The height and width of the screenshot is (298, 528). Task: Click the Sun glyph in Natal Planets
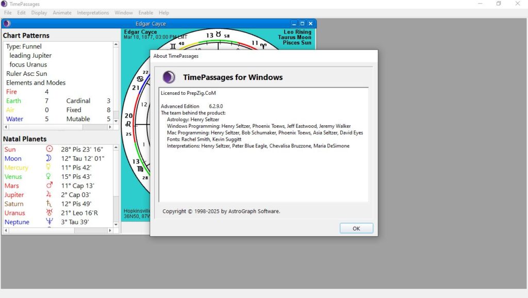(x=49, y=149)
